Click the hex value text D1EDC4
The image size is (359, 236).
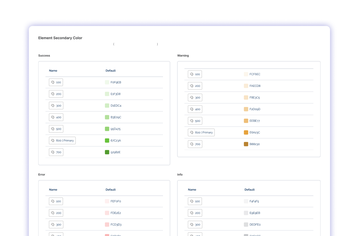coord(116,106)
